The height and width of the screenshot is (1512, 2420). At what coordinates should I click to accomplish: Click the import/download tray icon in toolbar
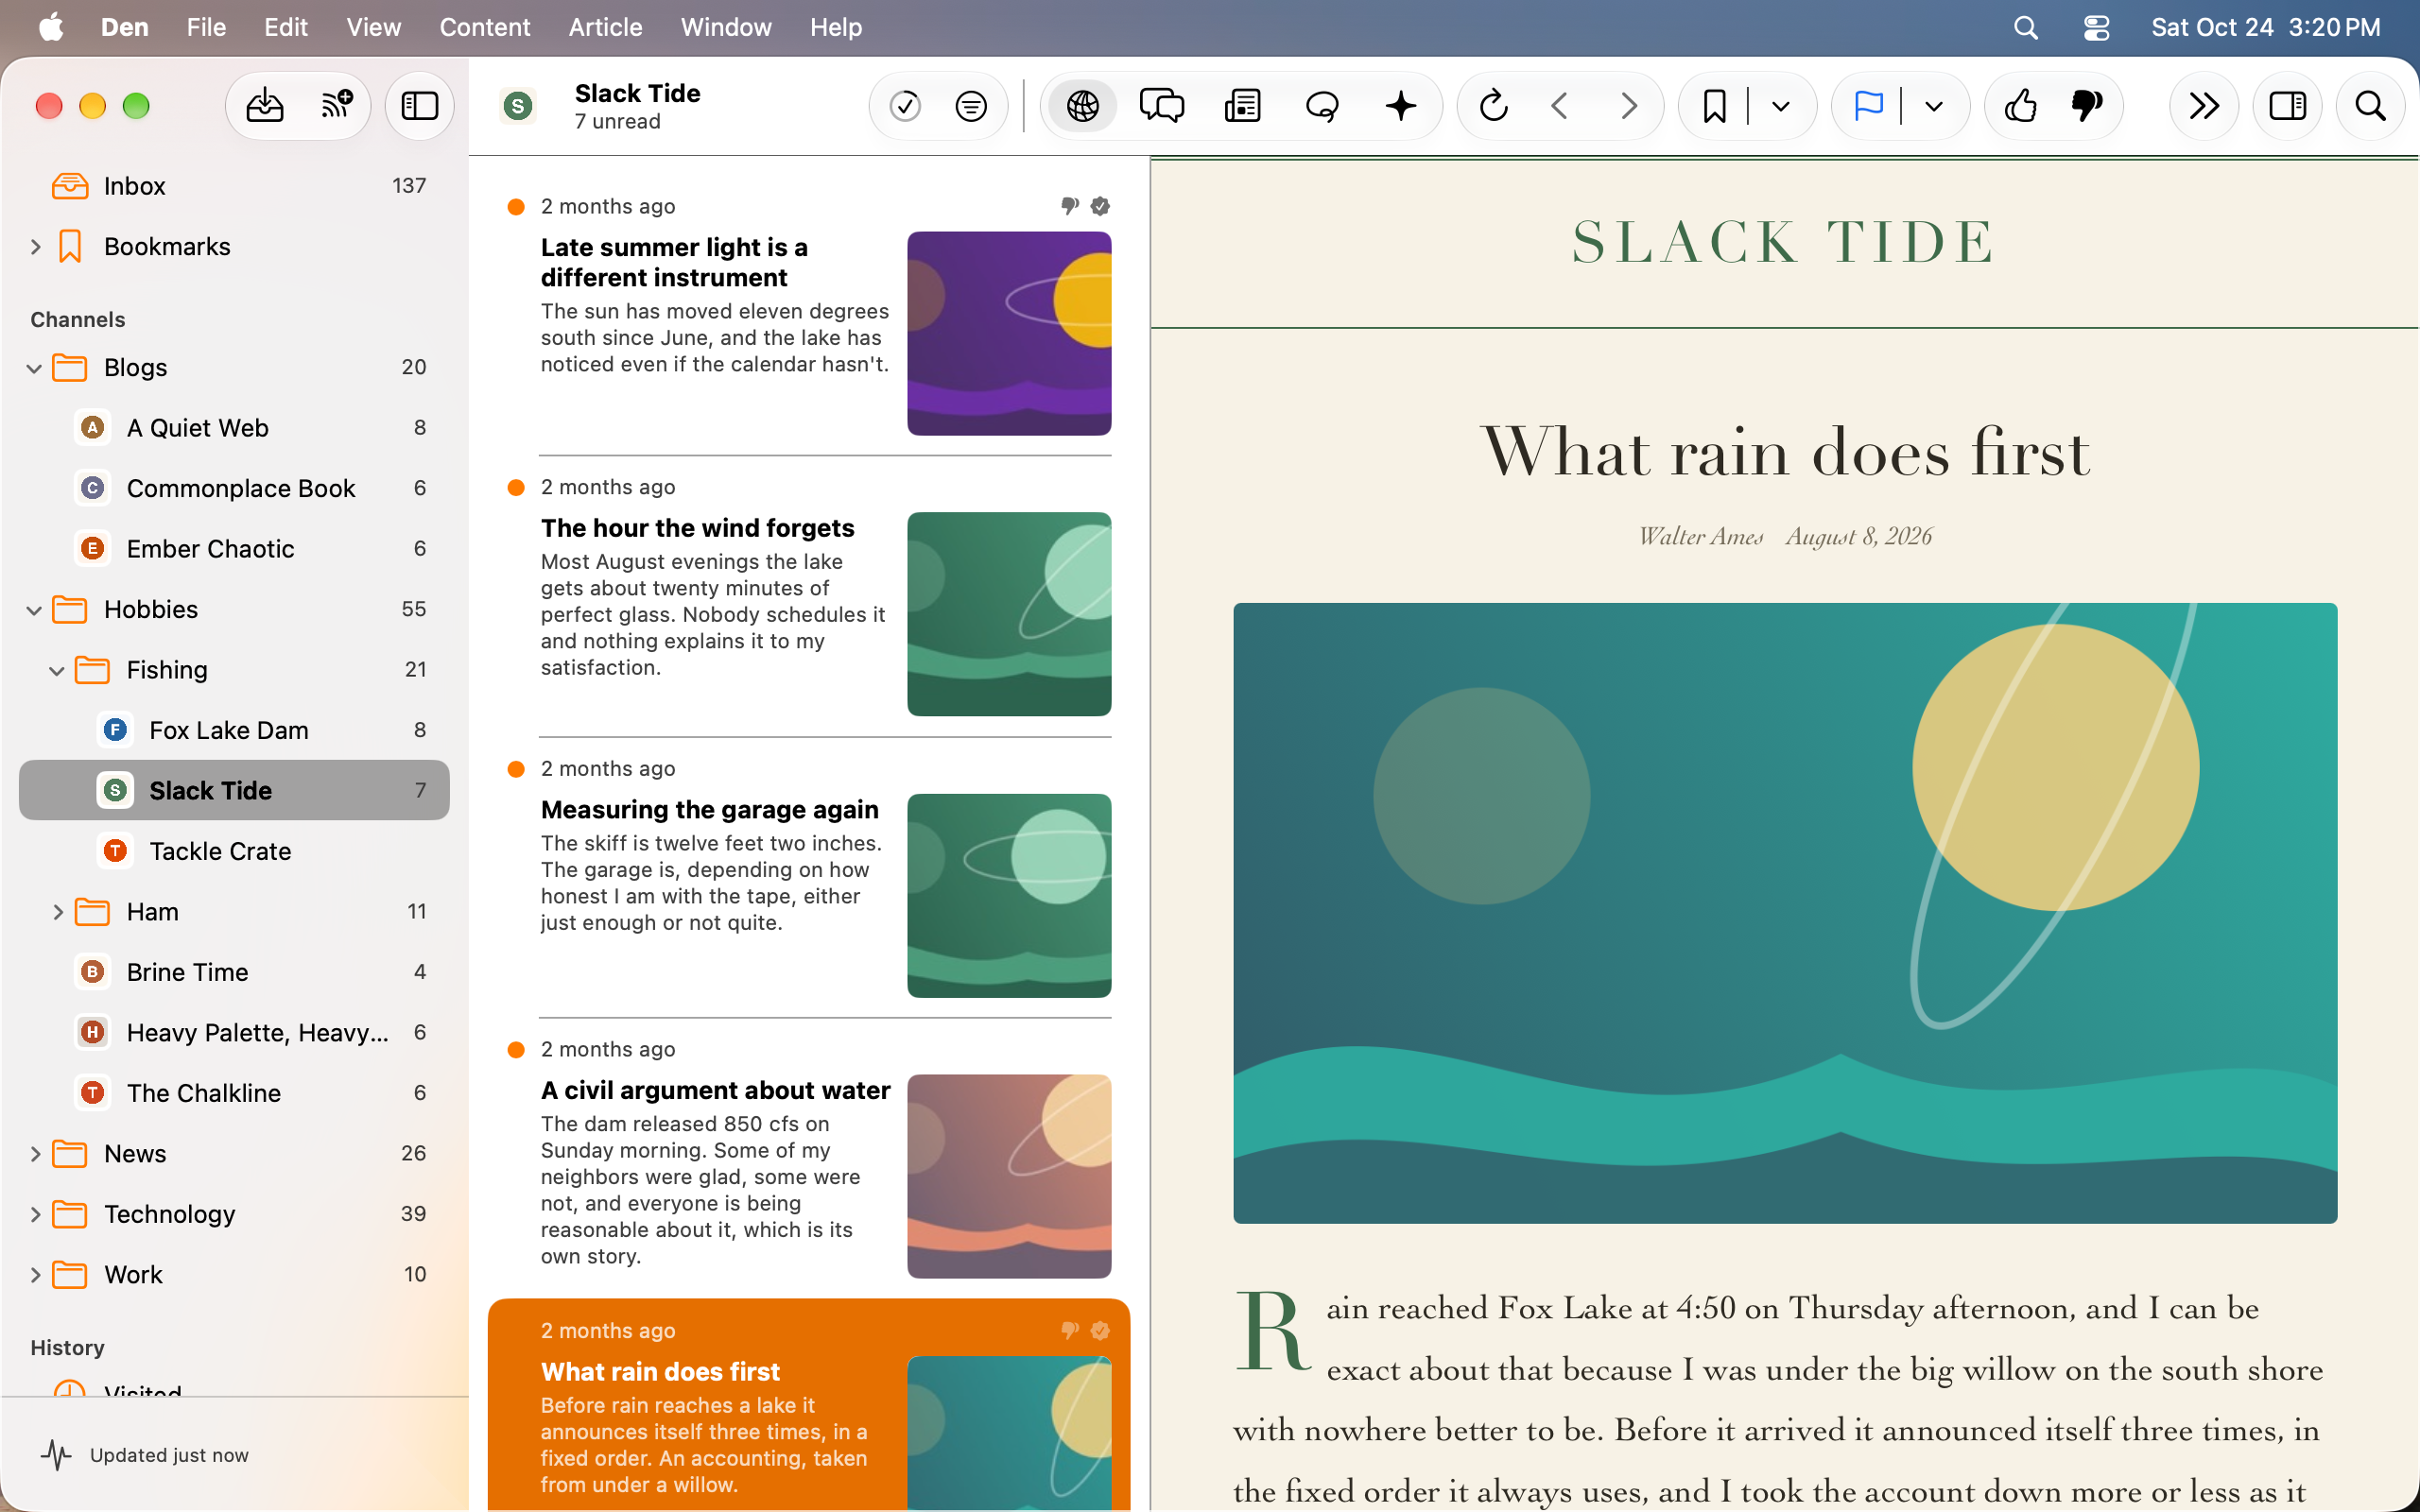coord(264,105)
